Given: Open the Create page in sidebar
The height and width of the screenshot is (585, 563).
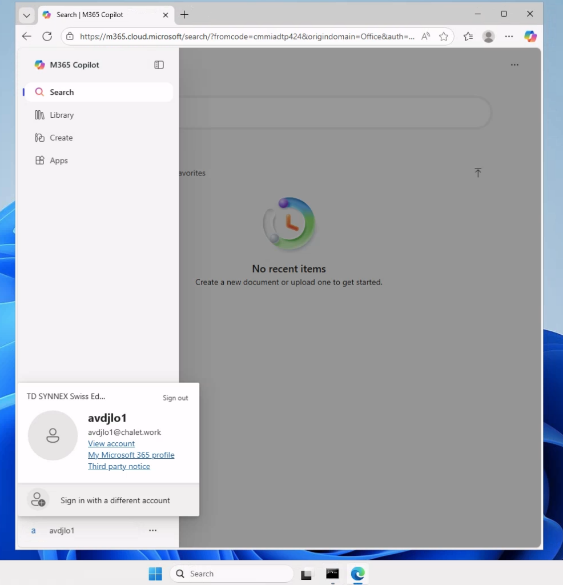Looking at the screenshot, I should (x=61, y=138).
